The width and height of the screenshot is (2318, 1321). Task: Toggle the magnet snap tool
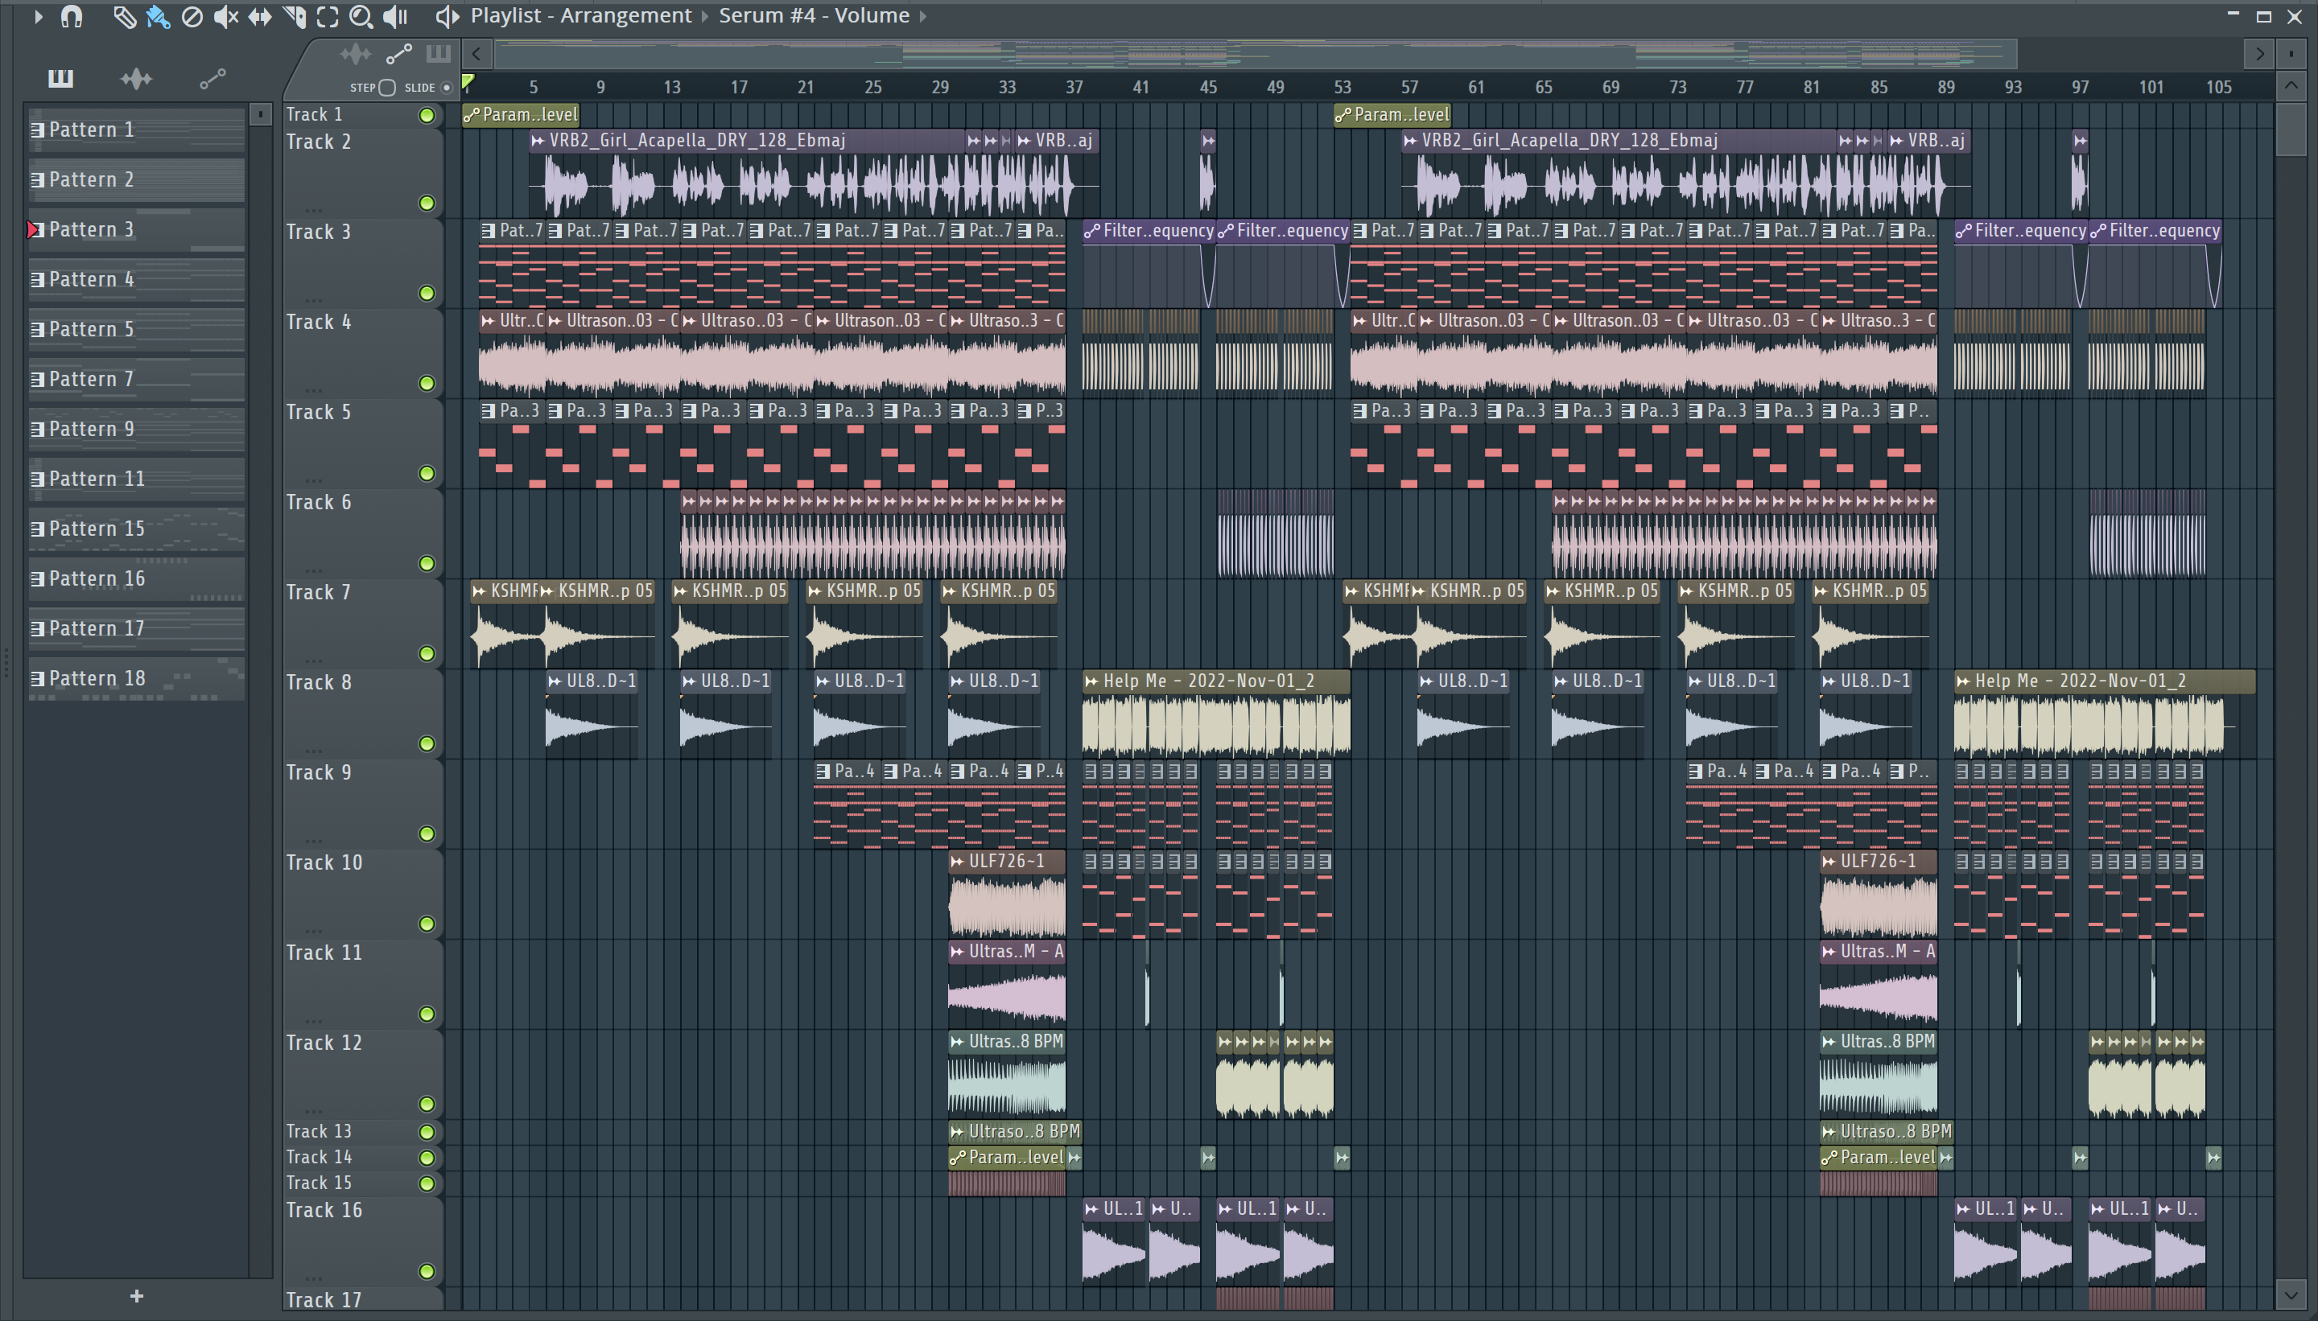72,16
